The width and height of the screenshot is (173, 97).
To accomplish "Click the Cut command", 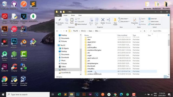I will click(x=78, y=19).
